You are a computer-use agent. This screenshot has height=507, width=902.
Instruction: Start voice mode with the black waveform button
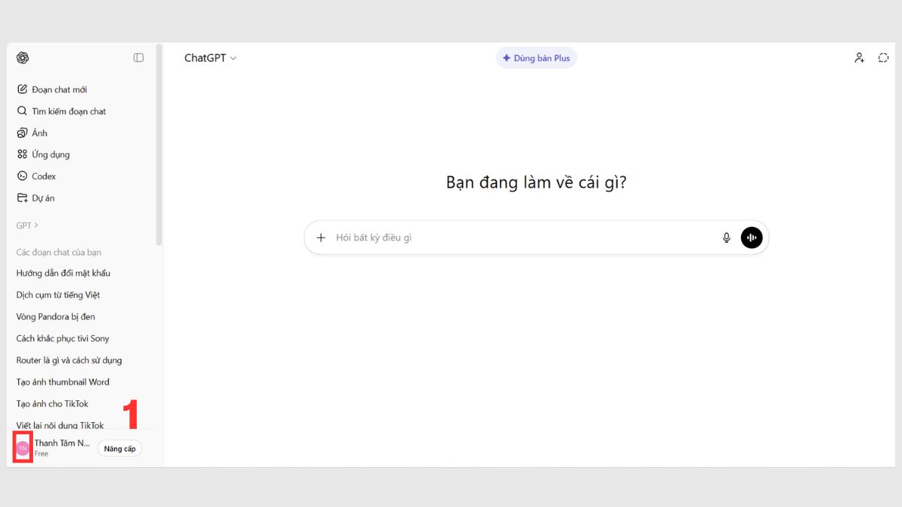pos(752,237)
